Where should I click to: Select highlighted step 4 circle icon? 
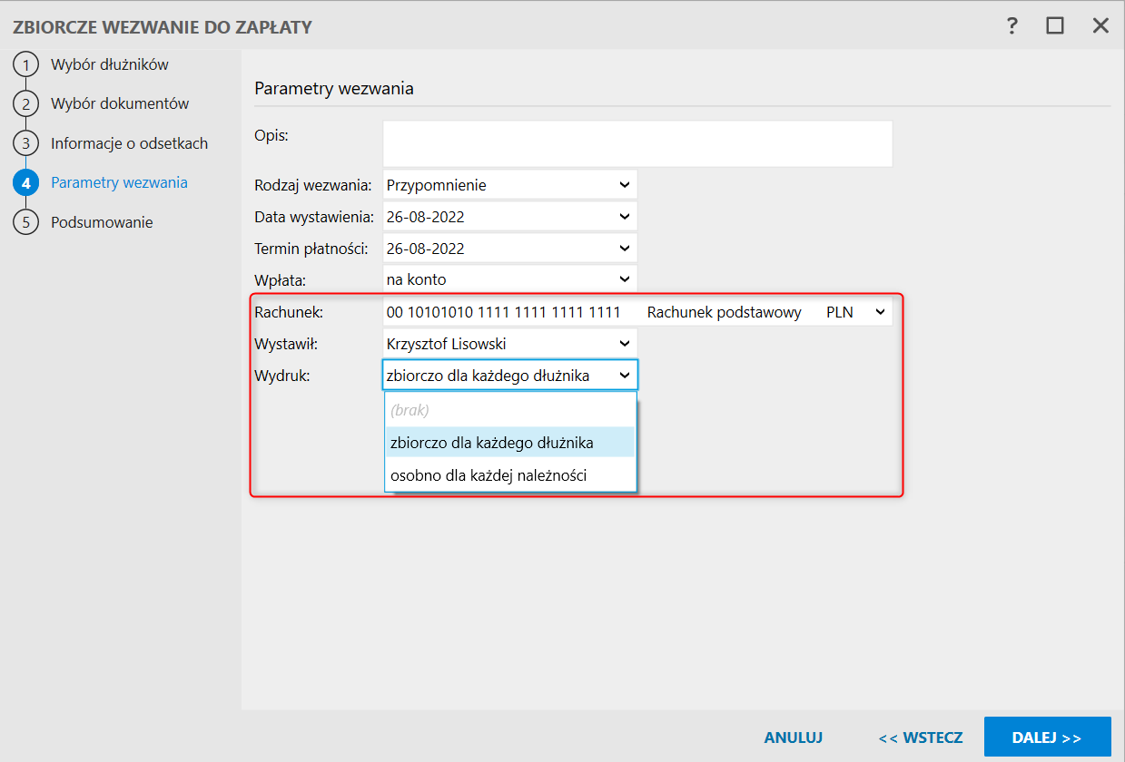(25, 182)
